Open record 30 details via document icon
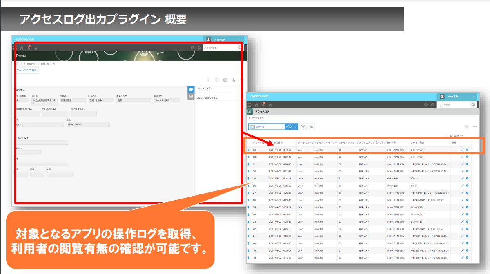490x274 pixels. pyautogui.click(x=249, y=171)
